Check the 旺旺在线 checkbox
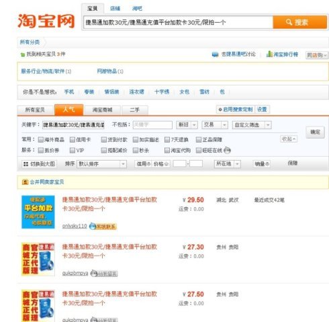This screenshot has width=329, height=322. pyautogui.click(x=199, y=151)
